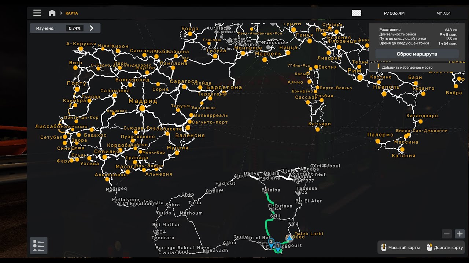469x263 pixels.
Task: Click the blue player truck arrow
Action: [x=289, y=238]
